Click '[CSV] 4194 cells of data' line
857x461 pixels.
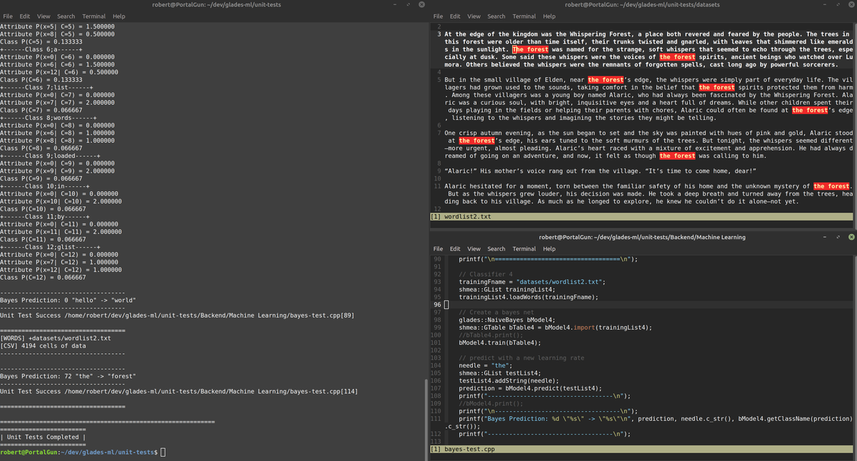point(44,346)
